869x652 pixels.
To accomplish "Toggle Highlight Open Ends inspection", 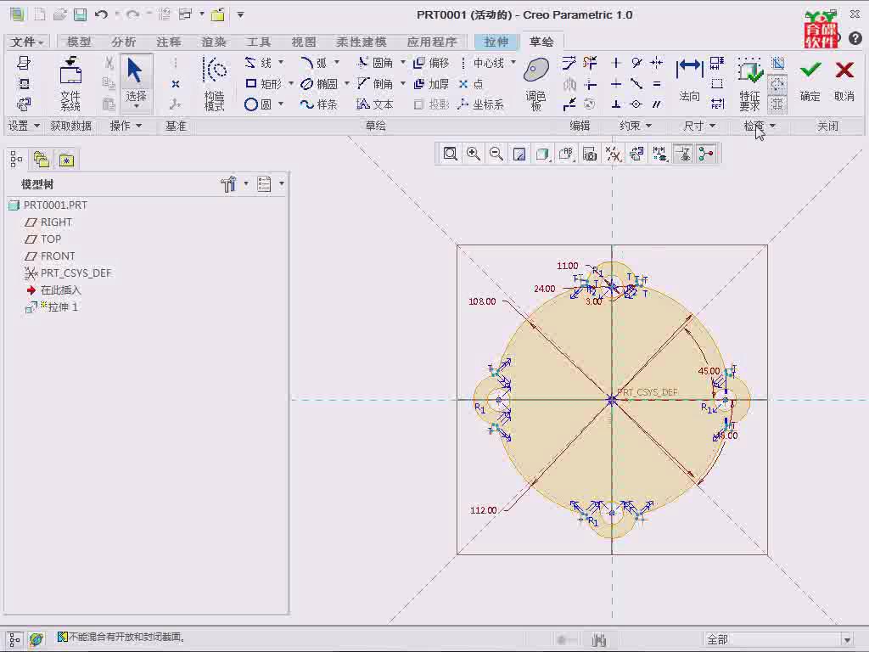I will [777, 84].
